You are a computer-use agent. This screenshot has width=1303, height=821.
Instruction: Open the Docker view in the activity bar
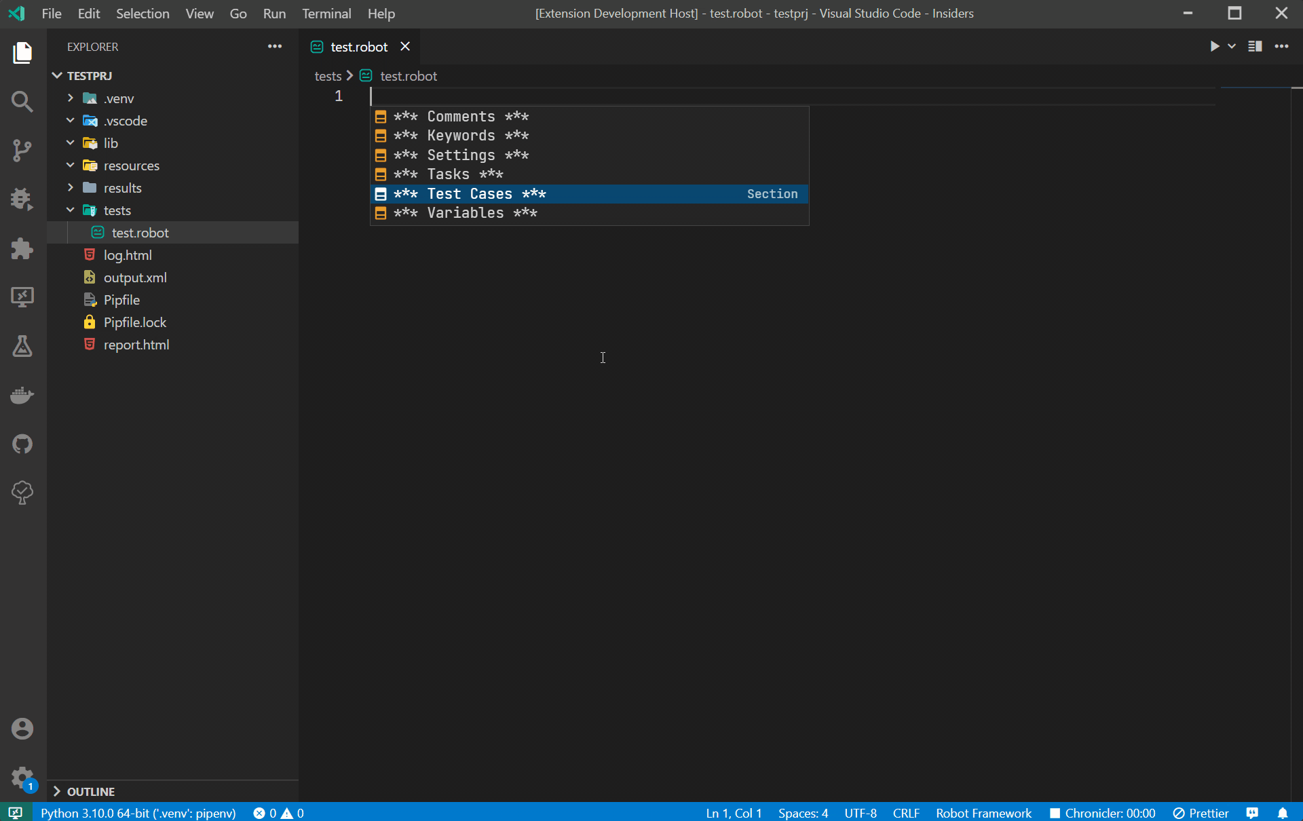(22, 395)
